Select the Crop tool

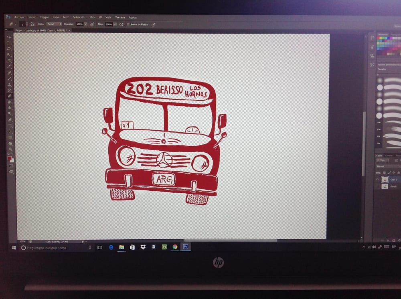(9, 61)
